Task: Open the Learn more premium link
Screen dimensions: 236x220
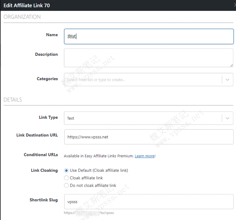Action: [144, 156]
